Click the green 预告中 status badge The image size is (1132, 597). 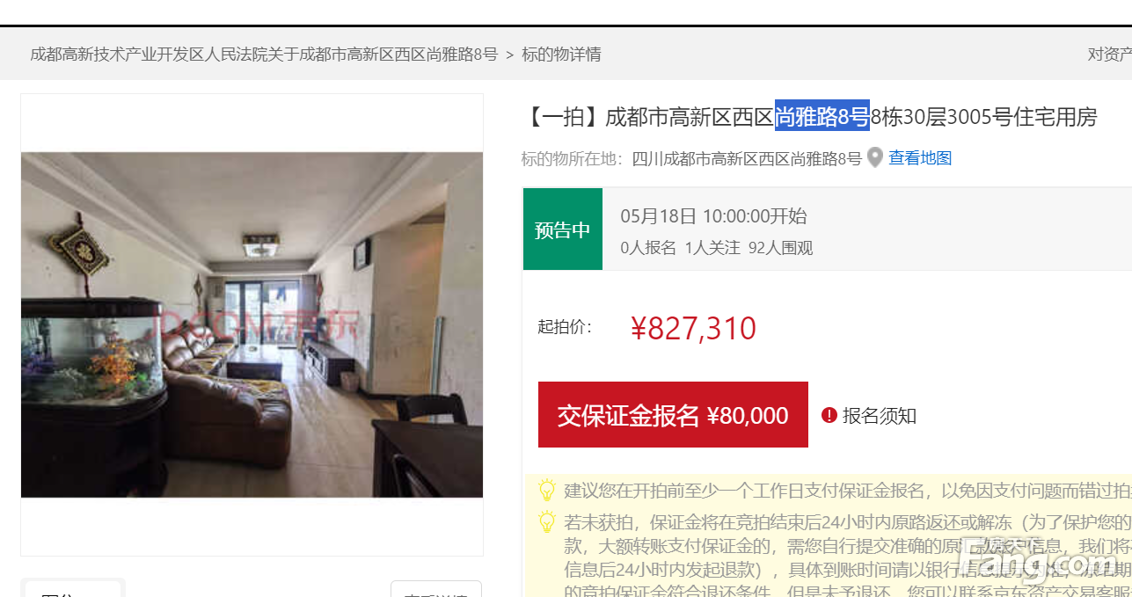(563, 229)
